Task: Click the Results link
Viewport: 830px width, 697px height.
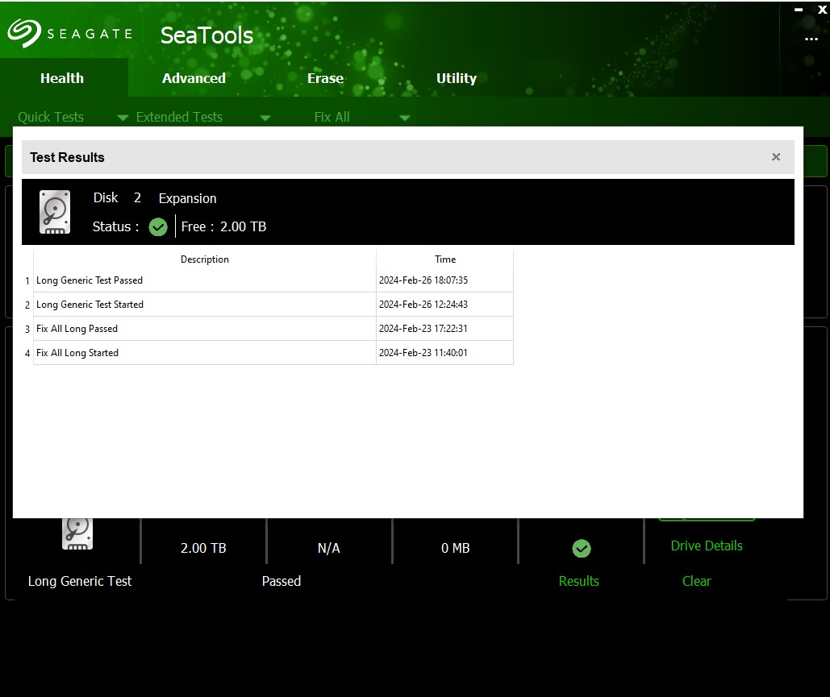Action: pos(579,581)
